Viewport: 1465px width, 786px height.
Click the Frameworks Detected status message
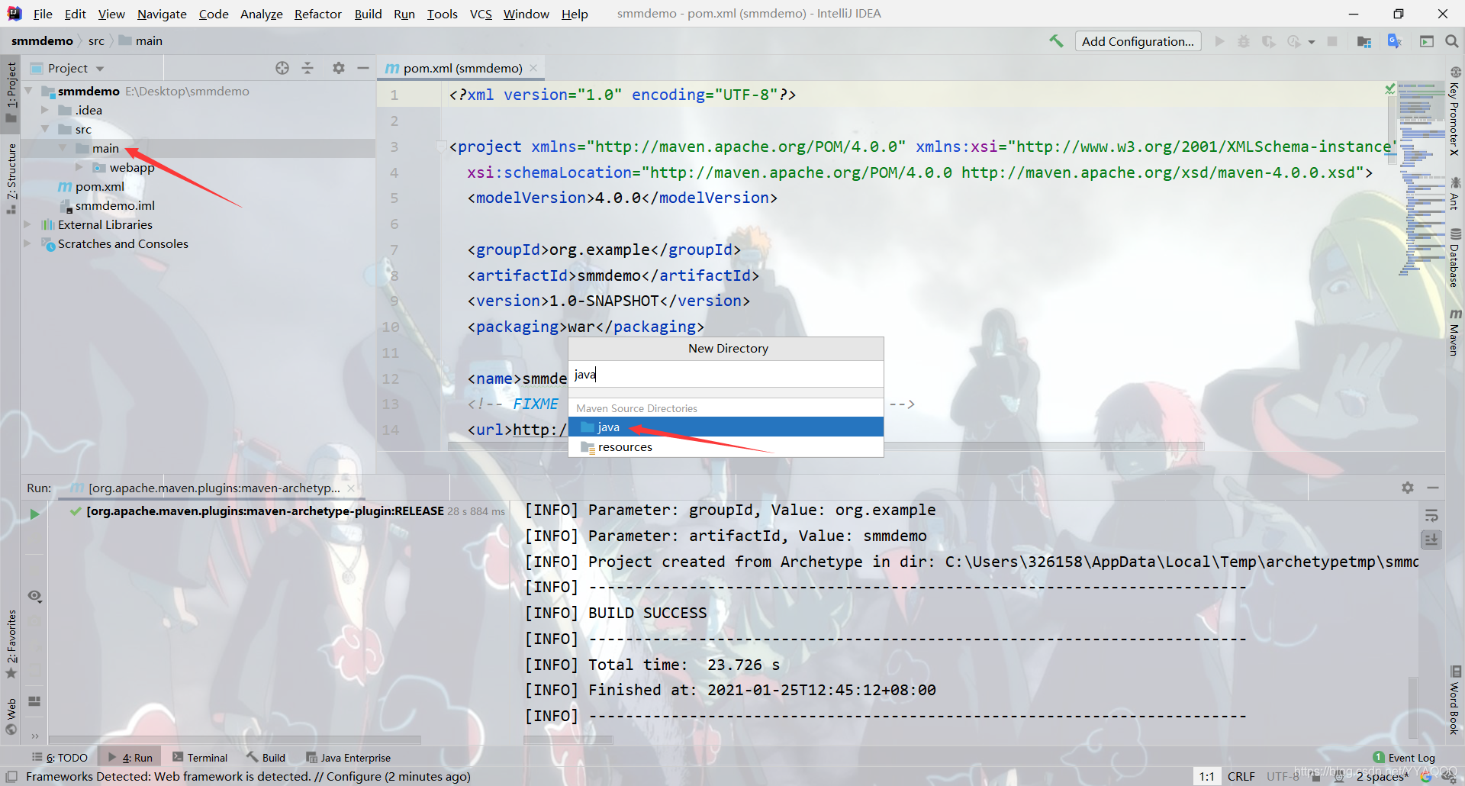pyautogui.click(x=248, y=777)
